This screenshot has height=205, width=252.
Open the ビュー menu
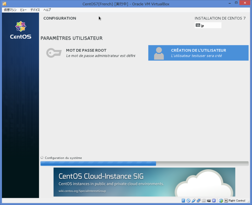tap(23, 10)
